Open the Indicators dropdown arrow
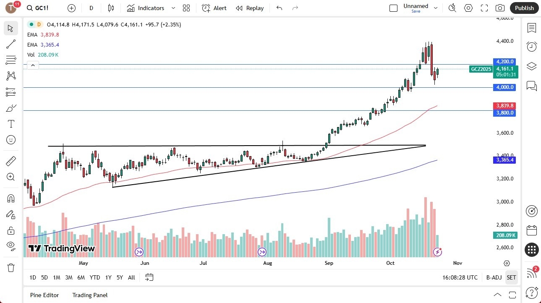The image size is (541, 303). click(172, 8)
